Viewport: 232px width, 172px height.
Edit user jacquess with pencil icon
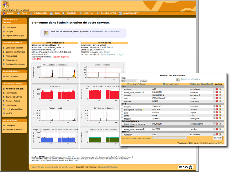(220, 92)
